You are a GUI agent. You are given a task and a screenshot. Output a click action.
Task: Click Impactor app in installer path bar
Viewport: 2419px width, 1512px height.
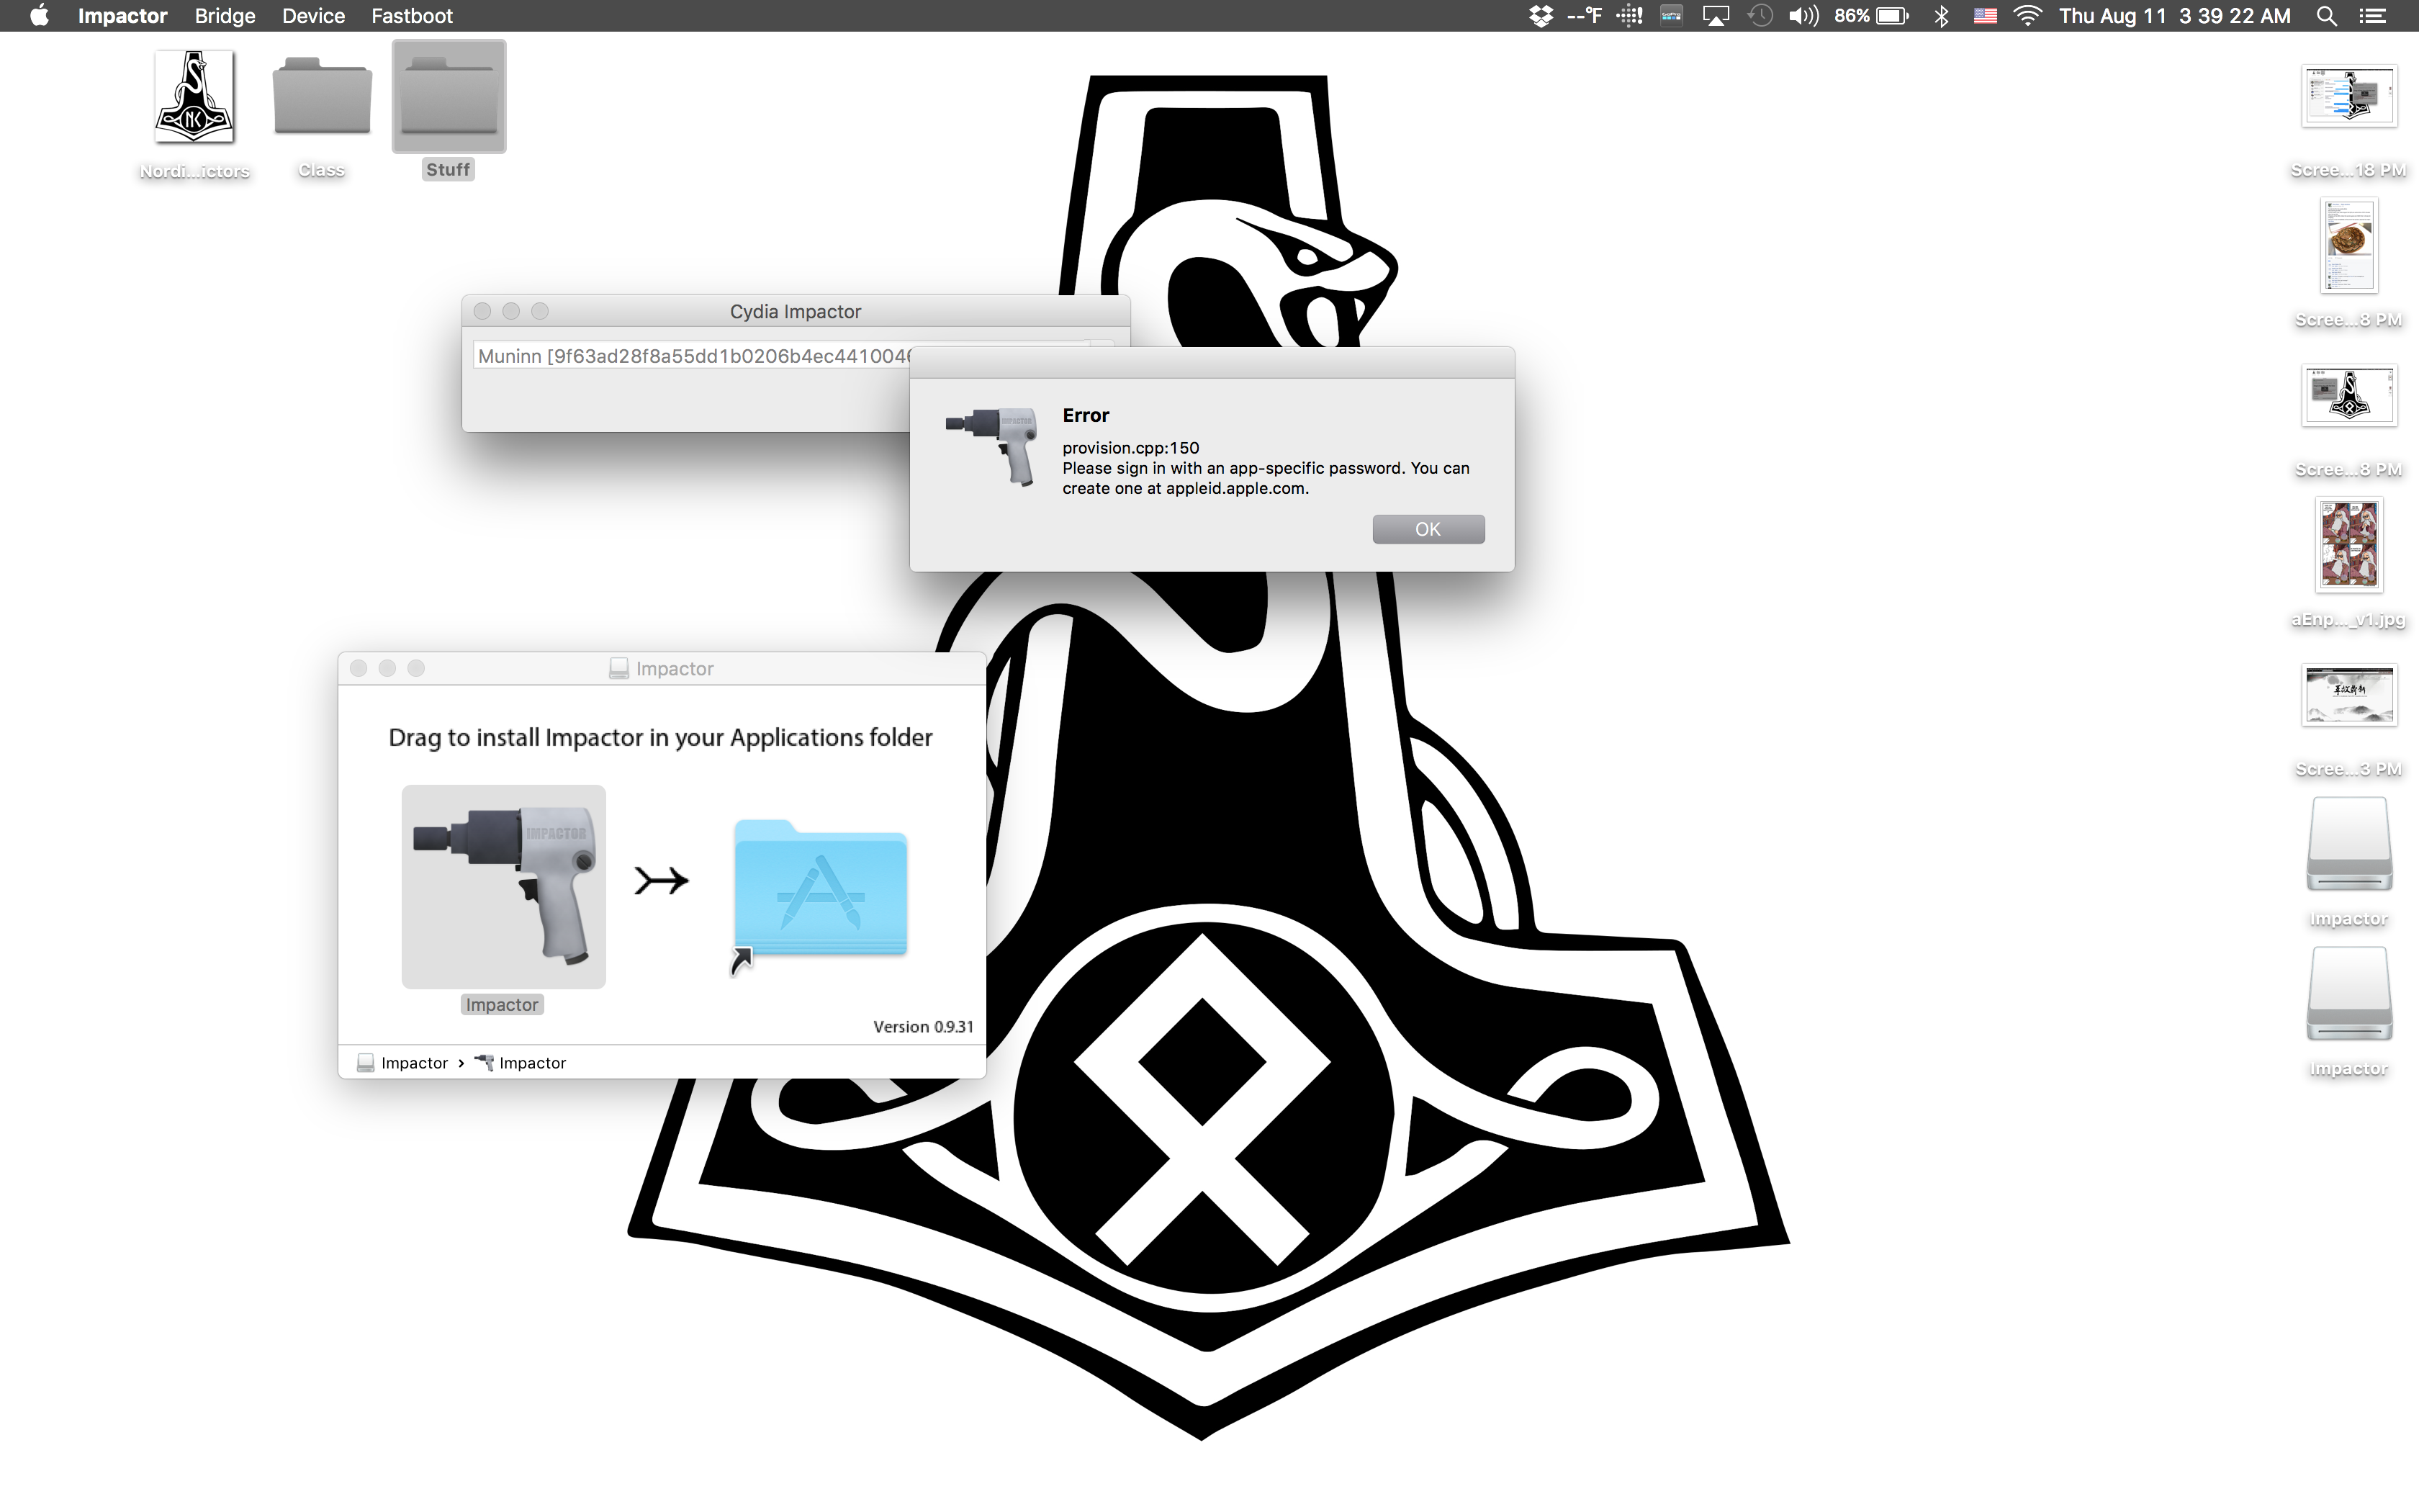520,1063
